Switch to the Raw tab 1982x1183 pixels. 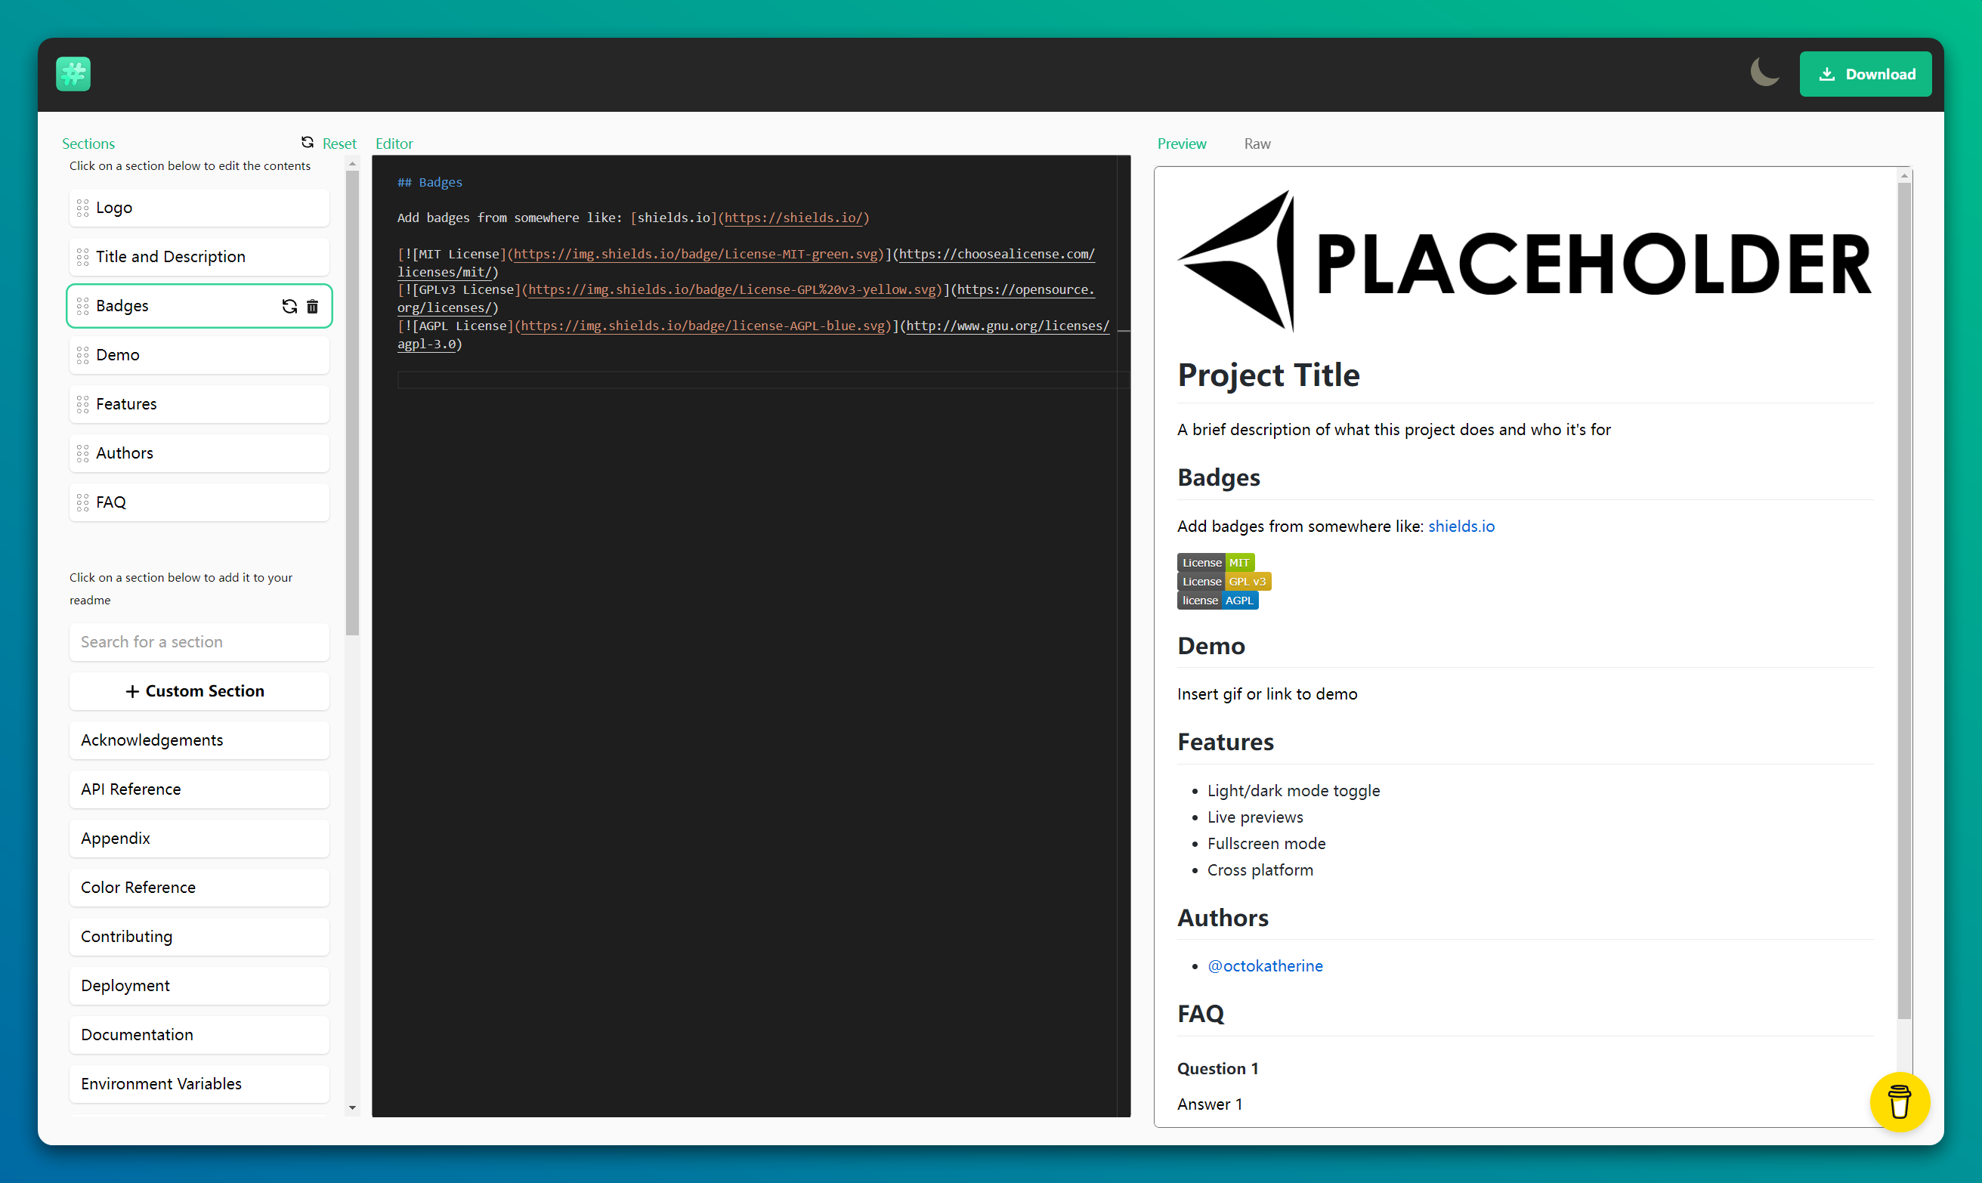(1257, 144)
